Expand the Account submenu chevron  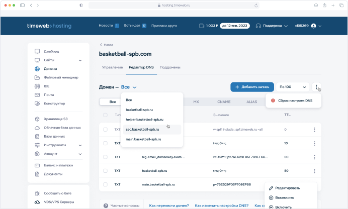click(80, 154)
